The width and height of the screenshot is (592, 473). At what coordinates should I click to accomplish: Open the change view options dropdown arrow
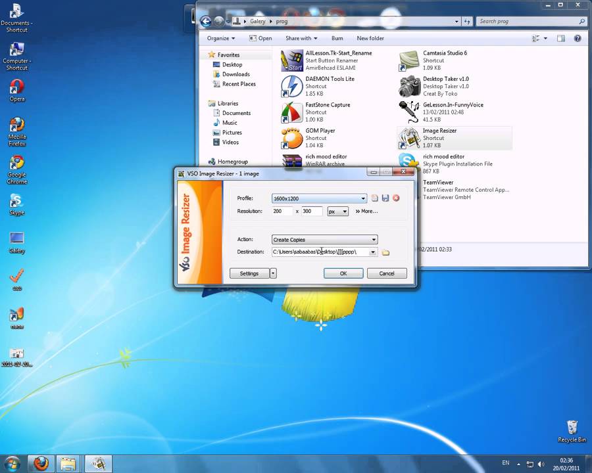tap(545, 38)
